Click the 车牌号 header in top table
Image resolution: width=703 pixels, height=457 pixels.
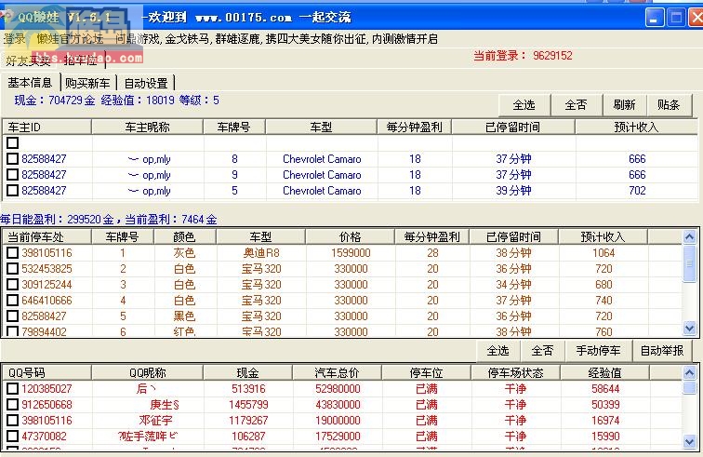tap(234, 128)
